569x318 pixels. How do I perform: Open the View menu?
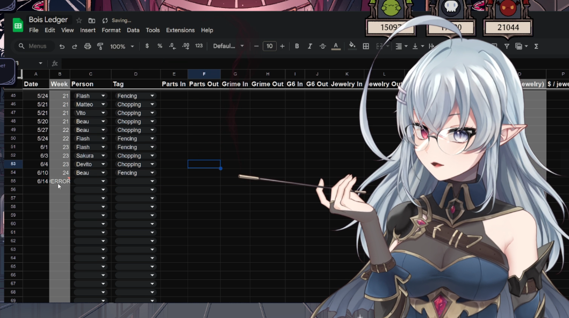(x=67, y=30)
